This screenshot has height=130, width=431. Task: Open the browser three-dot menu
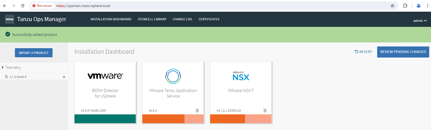(x=427, y=6)
